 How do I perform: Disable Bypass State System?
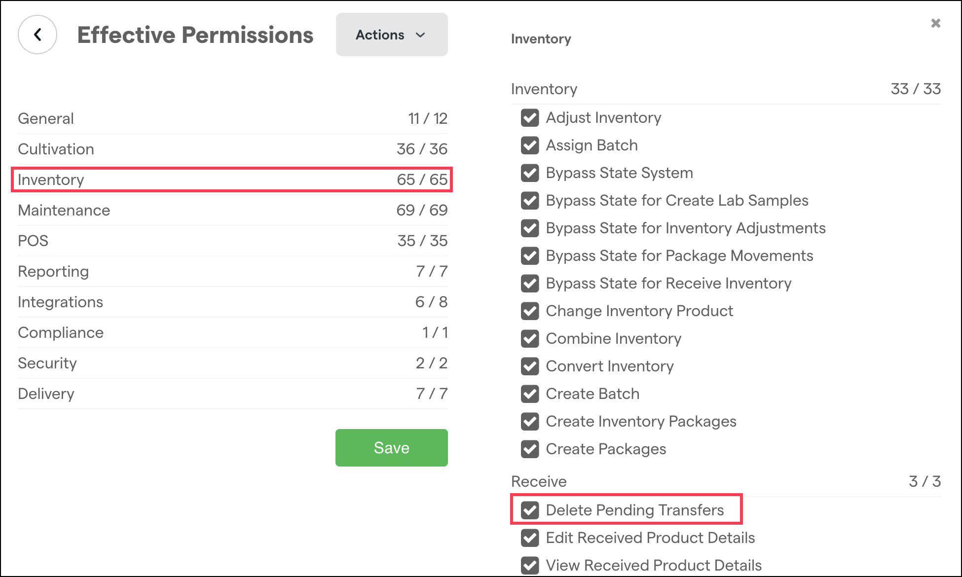pos(529,173)
